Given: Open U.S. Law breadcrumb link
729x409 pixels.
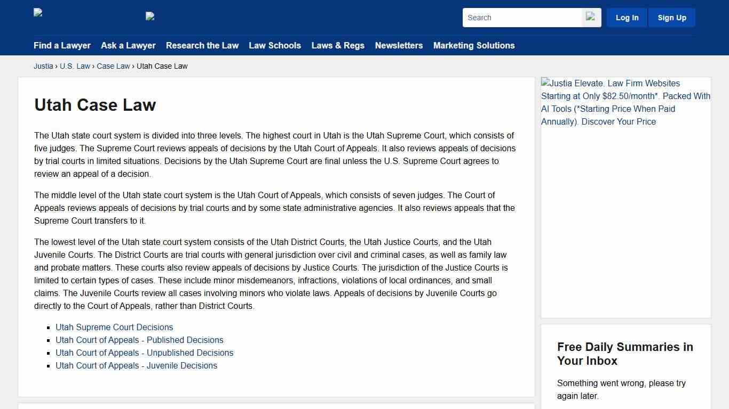Looking at the screenshot, I should click(x=75, y=66).
